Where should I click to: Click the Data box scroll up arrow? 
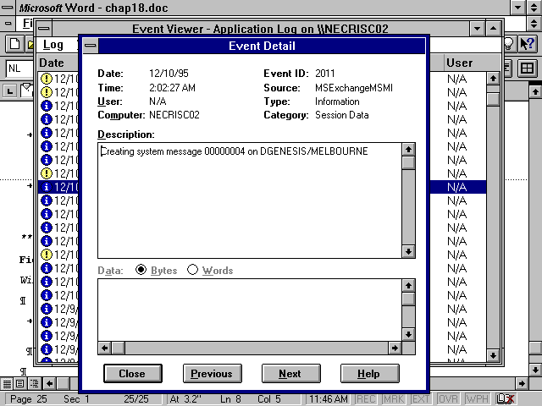point(408,286)
